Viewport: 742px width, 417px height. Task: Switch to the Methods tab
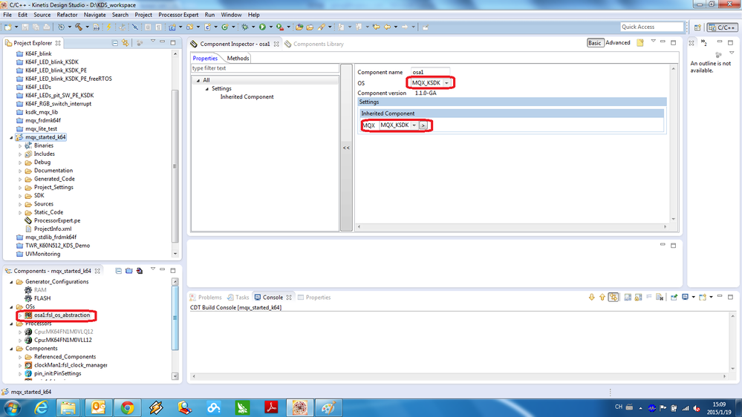(x=238, y=58)
